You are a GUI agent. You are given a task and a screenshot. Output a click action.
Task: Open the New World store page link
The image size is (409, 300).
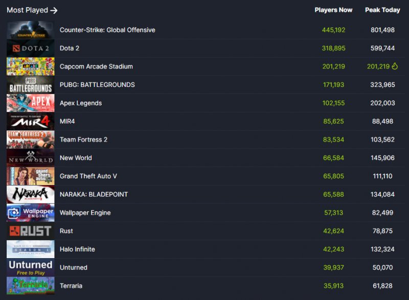click(x=76, y=157)
